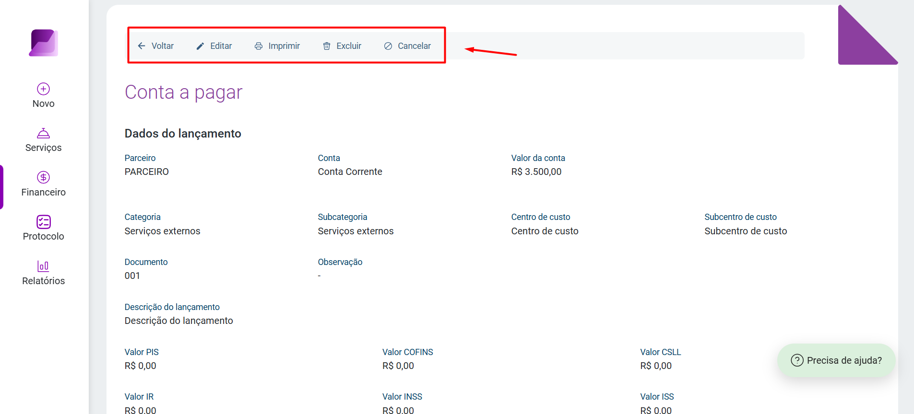Click the Valor ISS label
This screenshot has width=914, height=414.
click(657, 397)
